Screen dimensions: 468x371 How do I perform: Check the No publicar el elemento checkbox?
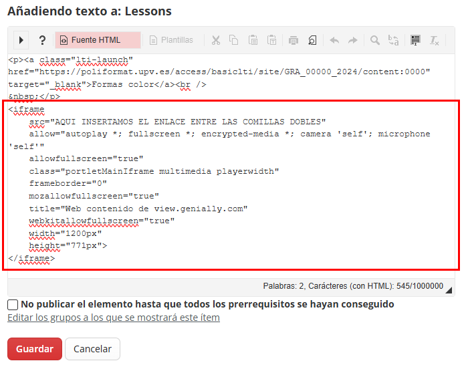click(x=13, y=305)
